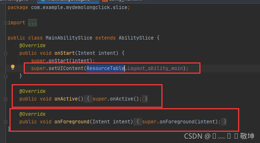Screen dimensions: 260x143
Task: Click the package name com.example.mydemolongclick.slice
Action: pos(79,7)
